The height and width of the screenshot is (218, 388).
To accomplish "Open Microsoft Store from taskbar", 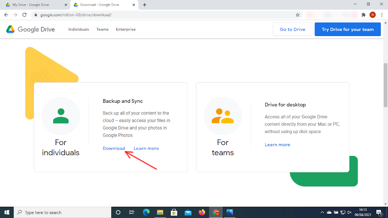I will click(x=174, y=212).
